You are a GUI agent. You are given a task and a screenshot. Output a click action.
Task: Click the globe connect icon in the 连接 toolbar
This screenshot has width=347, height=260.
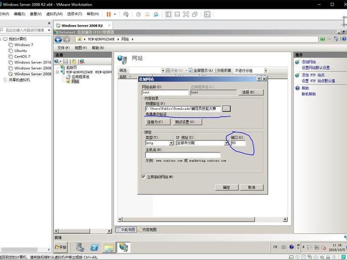(57, 61)
